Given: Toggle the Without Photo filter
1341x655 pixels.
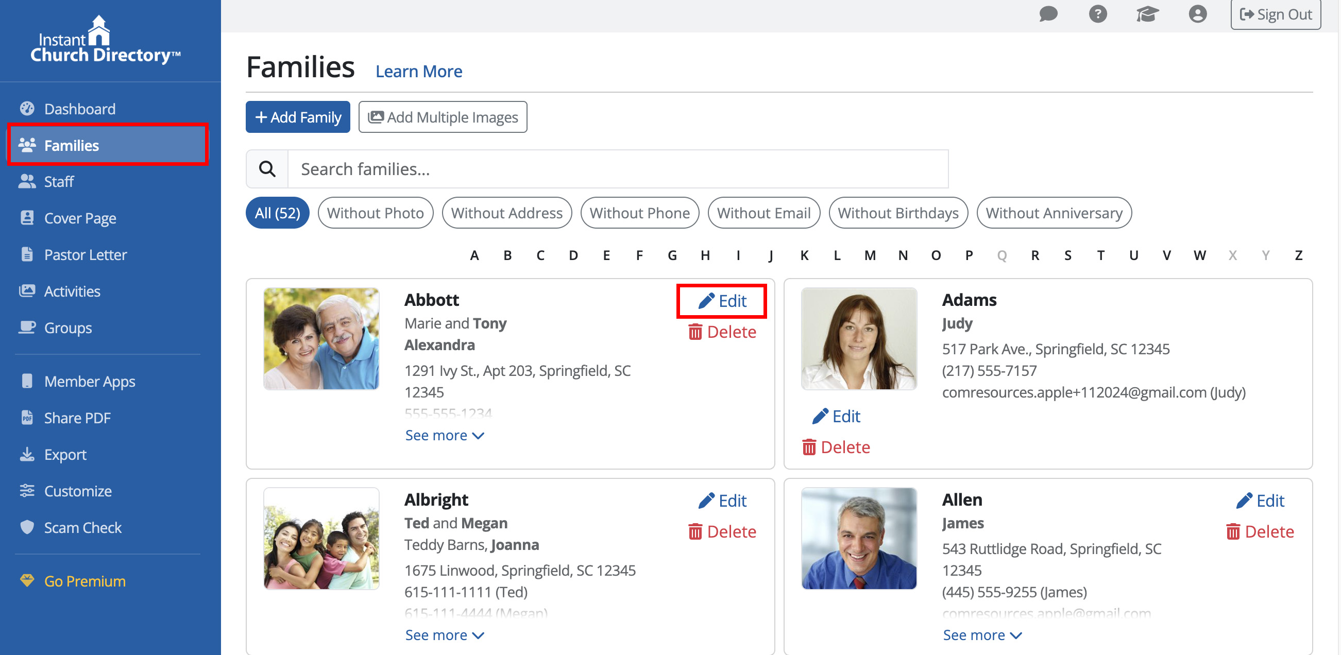Looking at the screenshot, I should pos(376,213).
